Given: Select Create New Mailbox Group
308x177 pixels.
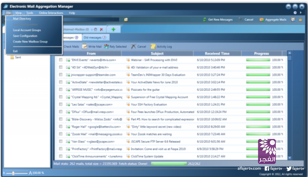Looking at the screenshot, I should point(30,41).
